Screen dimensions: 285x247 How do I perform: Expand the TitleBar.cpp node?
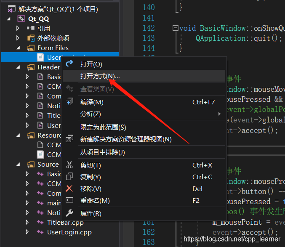click(27, 222)
